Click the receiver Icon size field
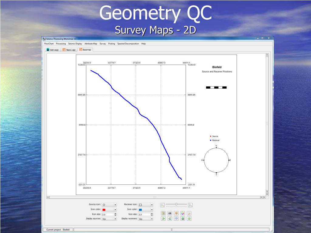311x233 pixels. [x=144, y=214]
